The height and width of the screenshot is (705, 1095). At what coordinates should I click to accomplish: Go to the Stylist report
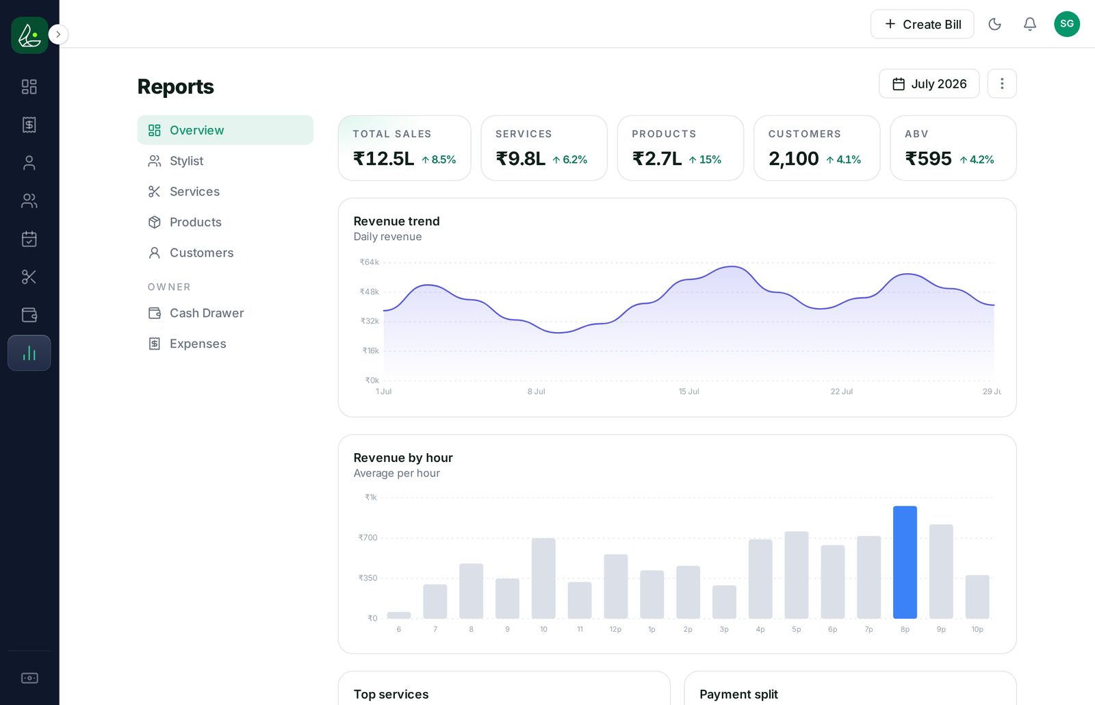pos(225,161)
